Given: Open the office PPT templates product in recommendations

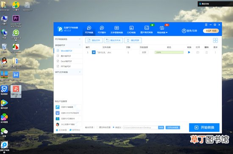Looking at the screenshot, I should (68, 124).
